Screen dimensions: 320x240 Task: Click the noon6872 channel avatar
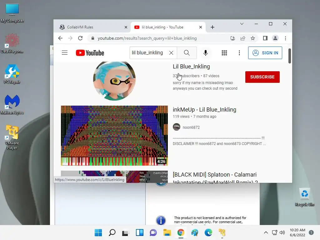coord(177,127)
